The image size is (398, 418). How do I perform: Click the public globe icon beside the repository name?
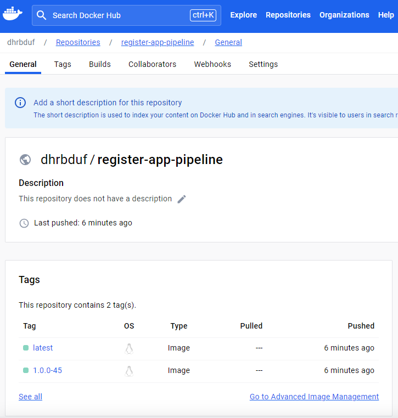pyautogui.click(x=25, y=160)
